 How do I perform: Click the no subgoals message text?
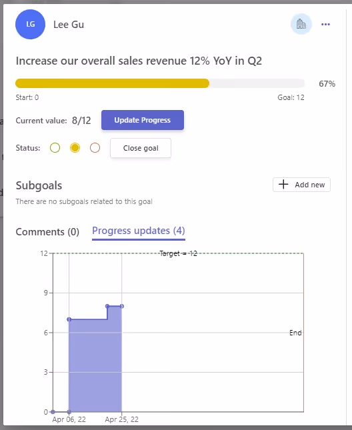(x=84, y=201)
